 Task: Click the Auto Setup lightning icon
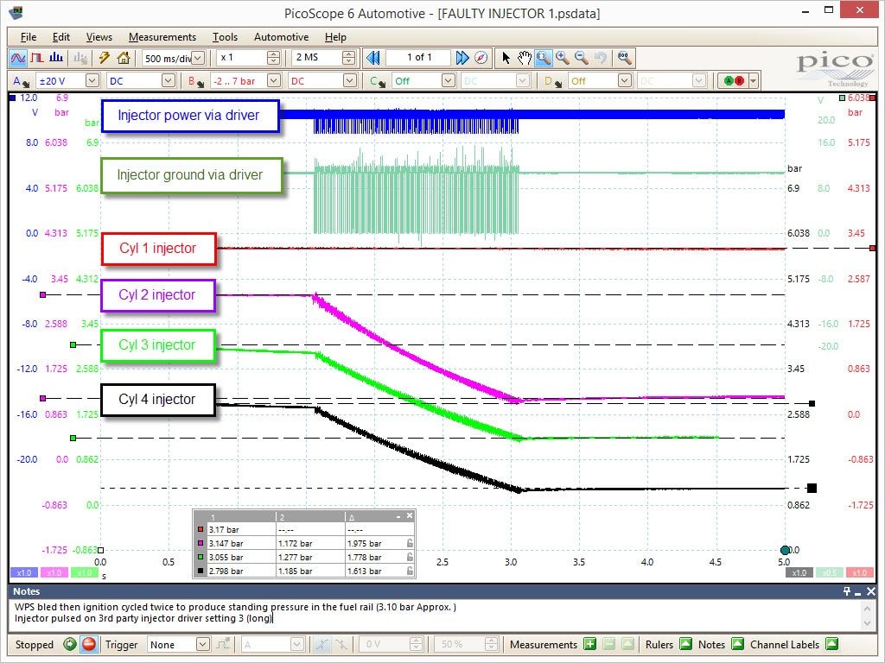tap(105, 58)
